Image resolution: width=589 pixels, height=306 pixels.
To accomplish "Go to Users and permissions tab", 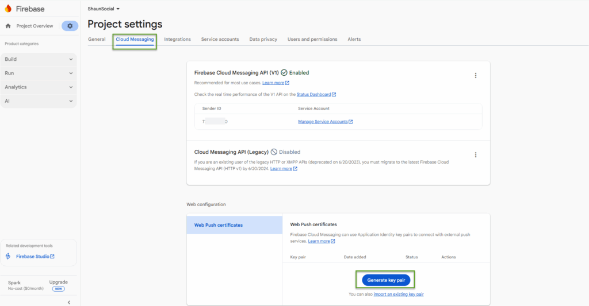I will click(312, 40).
